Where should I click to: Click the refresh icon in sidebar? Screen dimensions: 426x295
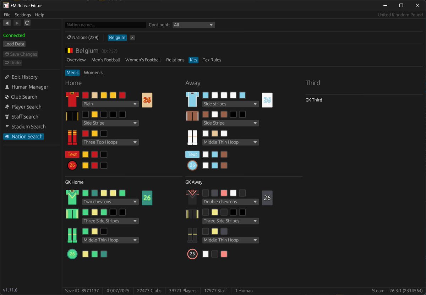point(27,23)
